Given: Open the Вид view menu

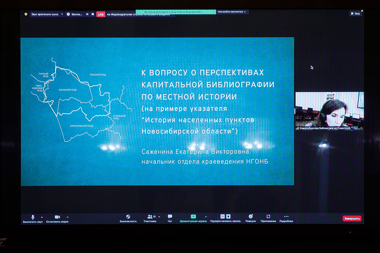Looking at the screenshot, I should coord(355,14).
